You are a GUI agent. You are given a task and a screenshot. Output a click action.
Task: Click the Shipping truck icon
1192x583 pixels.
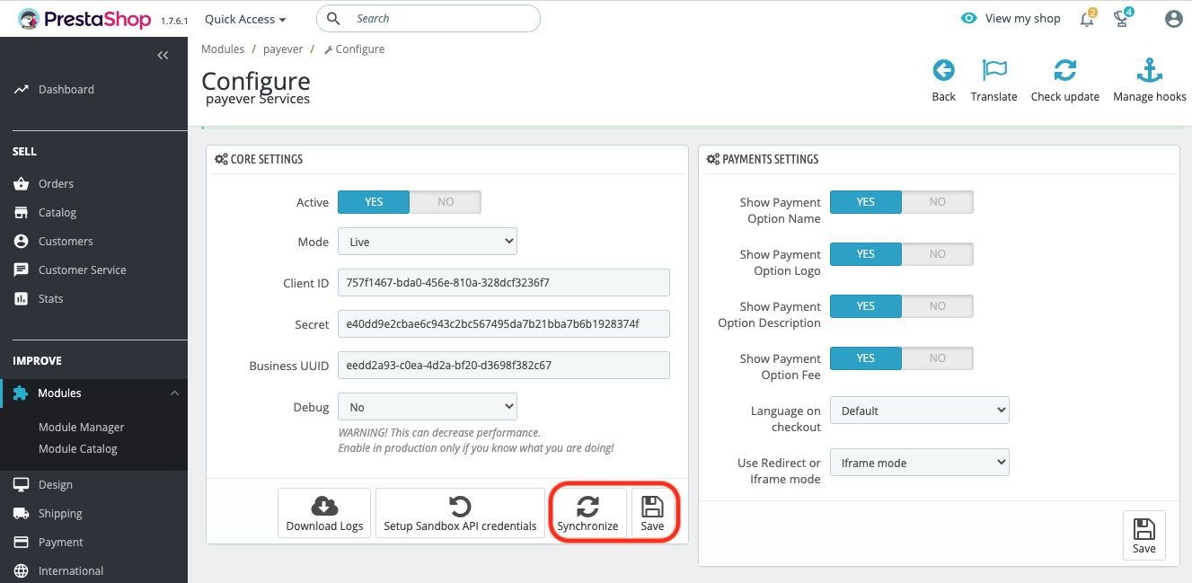point(21,514)
